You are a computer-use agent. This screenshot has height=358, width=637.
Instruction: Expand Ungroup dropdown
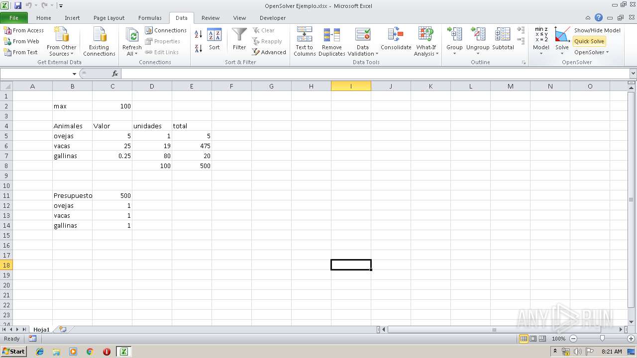(x=478, y=50)
